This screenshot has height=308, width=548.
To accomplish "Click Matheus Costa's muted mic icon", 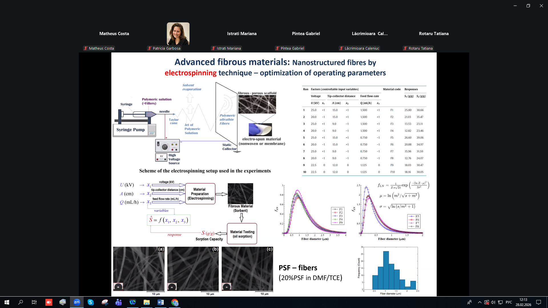I will point(86,48).
